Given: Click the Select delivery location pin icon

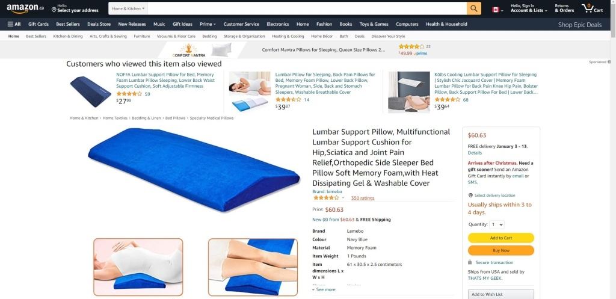Looking at the screenshot, I should pyautogui.click(x=470, y=196).
